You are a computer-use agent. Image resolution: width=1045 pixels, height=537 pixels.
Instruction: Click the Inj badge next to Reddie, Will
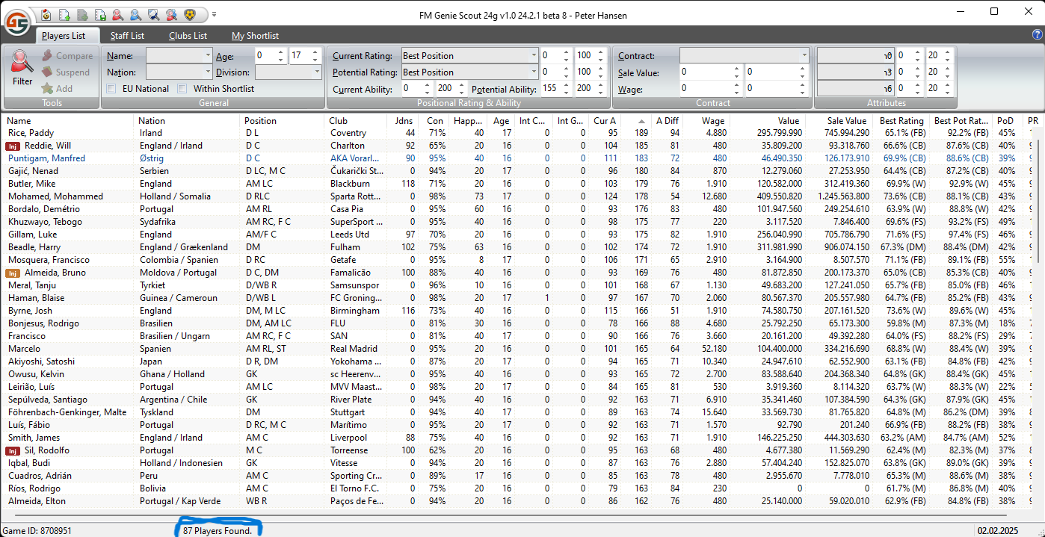14,146
